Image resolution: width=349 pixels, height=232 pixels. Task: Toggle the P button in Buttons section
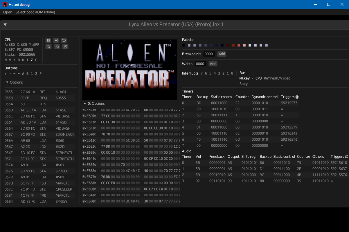tap(41, 74)
